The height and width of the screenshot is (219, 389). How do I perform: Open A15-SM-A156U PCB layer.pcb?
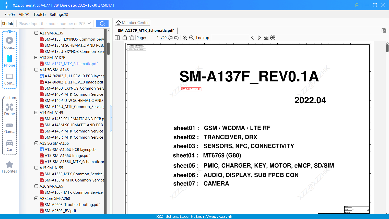point(70,149)
